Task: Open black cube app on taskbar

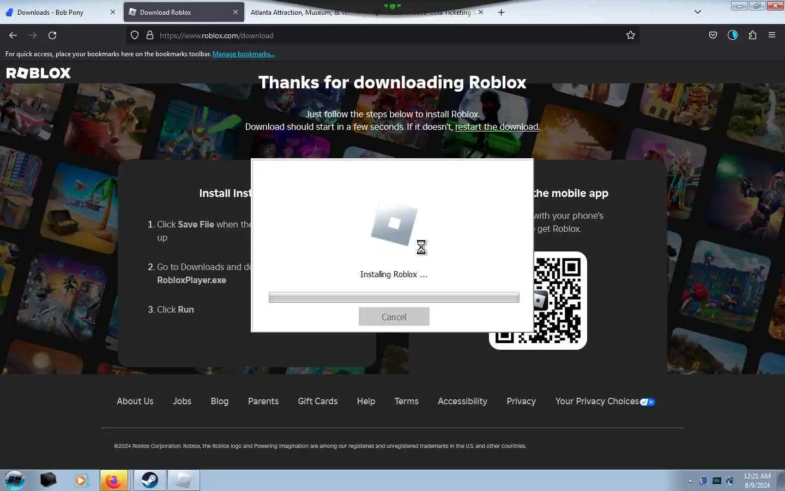Action: [48, 480]
